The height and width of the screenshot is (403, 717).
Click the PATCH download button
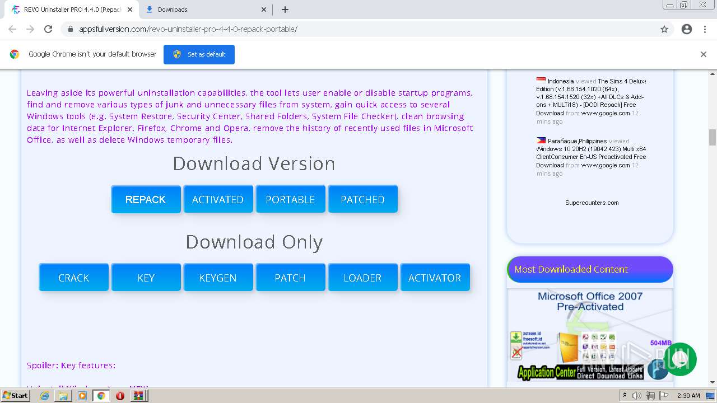pyautogui.click(x=290, y=278)
